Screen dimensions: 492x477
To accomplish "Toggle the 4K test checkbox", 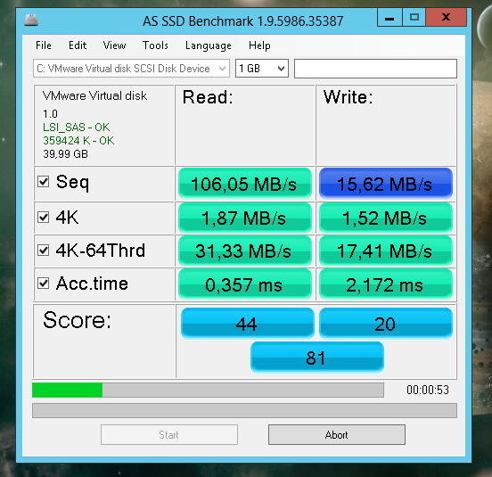I will [x=44, y=217].
